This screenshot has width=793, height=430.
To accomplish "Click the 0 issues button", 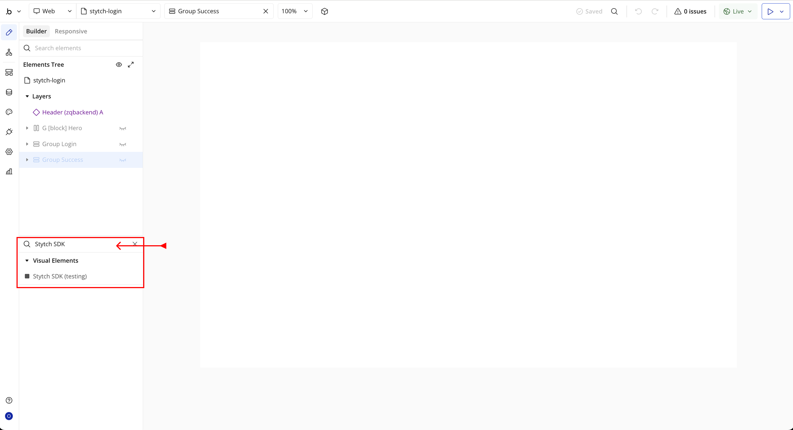I will click(x=690, y=11).
